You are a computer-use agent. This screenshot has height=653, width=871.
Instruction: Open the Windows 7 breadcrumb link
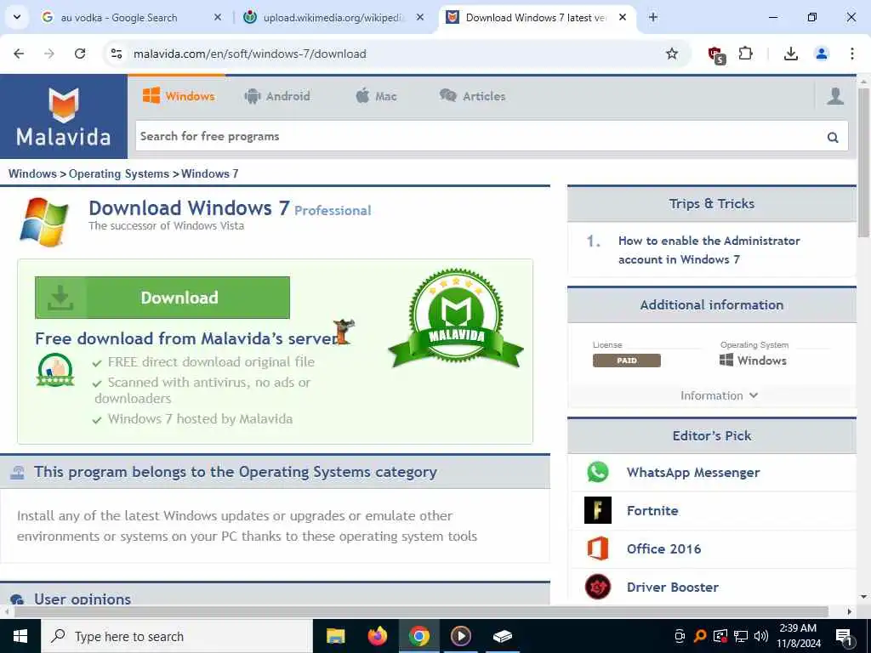(x=210, y=173)
